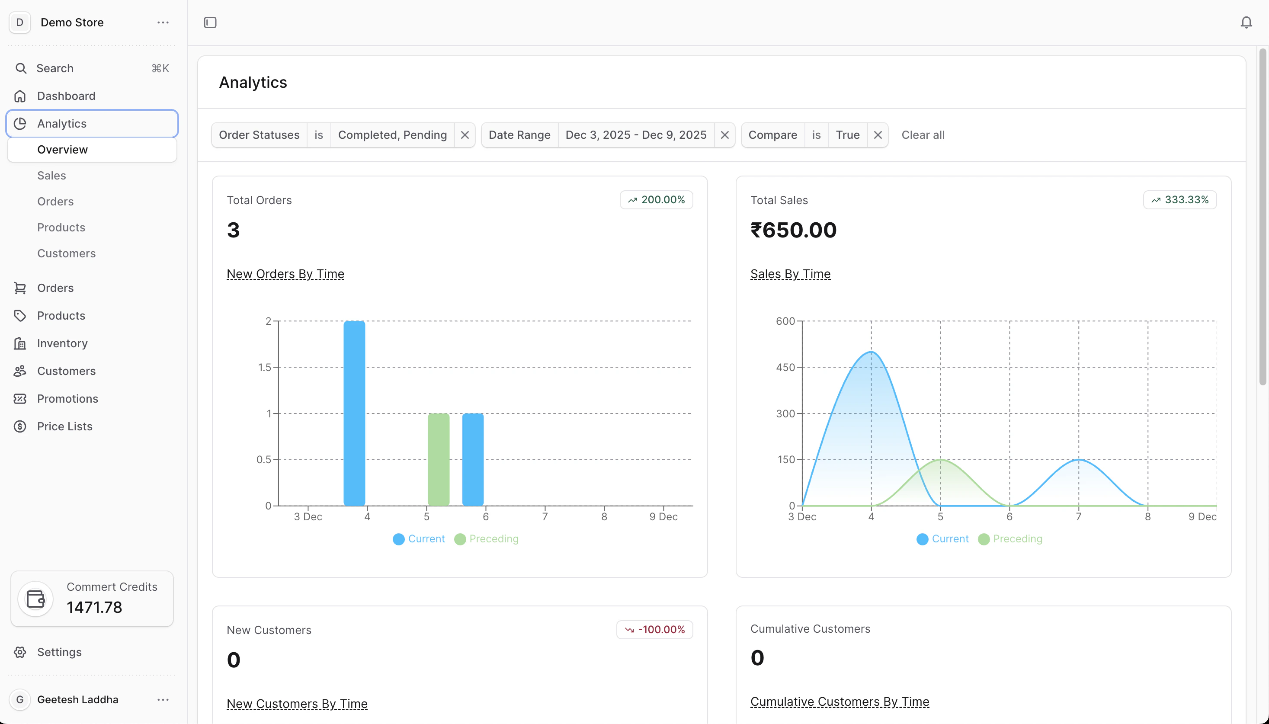This screenshot has width=1269, height=724.
Task: Toggle the Current series in New Orders chart
Action: pyautogui.click(x=426, y=538)
